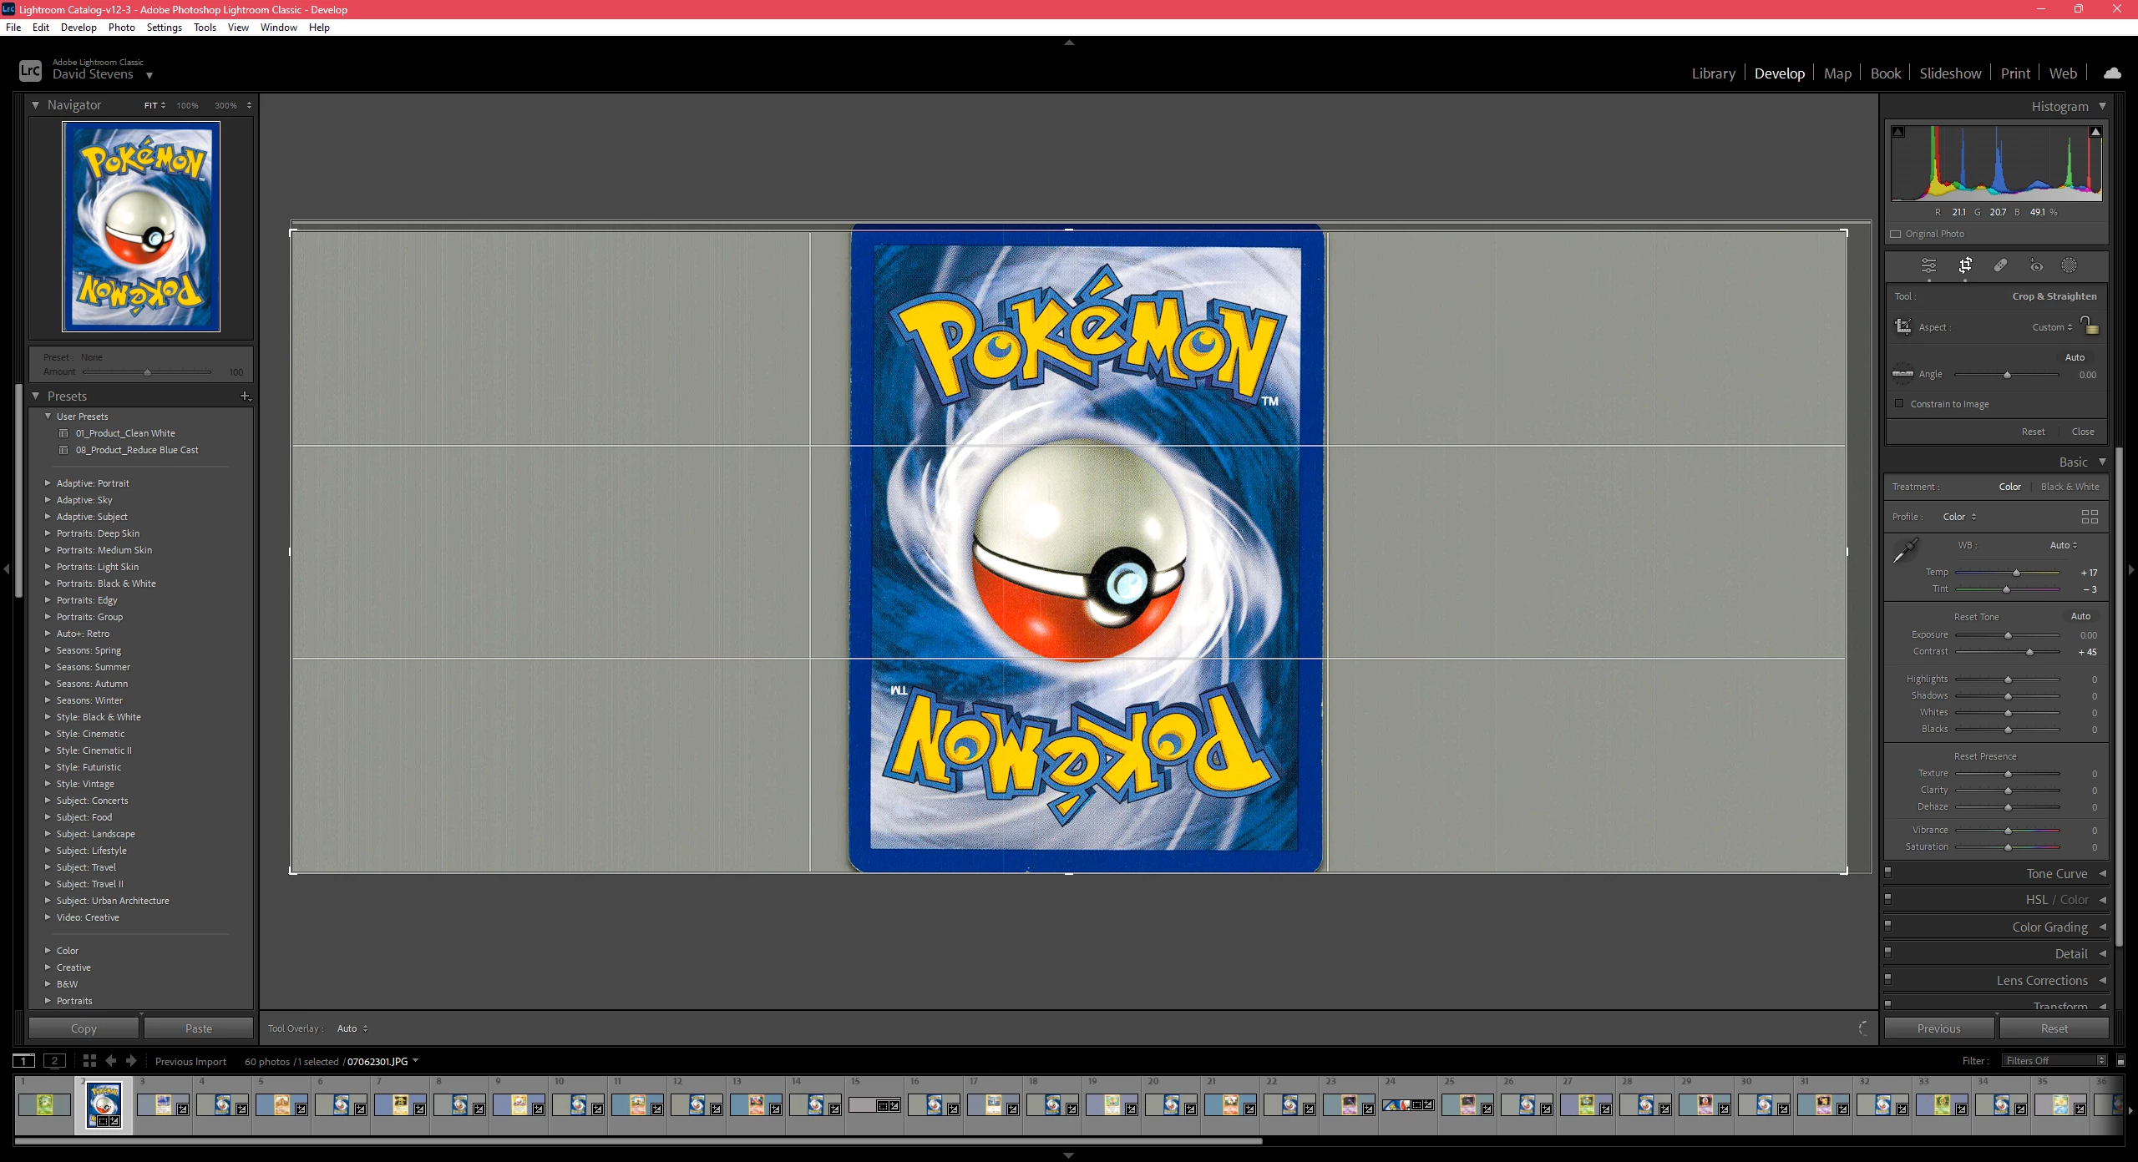Click the Edit sliders icon
This screenshot has width=2138, height=1162.
[1928, 265]
